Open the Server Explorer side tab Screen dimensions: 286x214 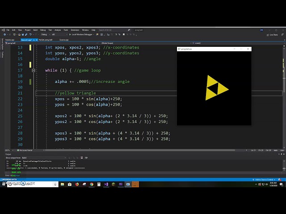coord(2,44)
